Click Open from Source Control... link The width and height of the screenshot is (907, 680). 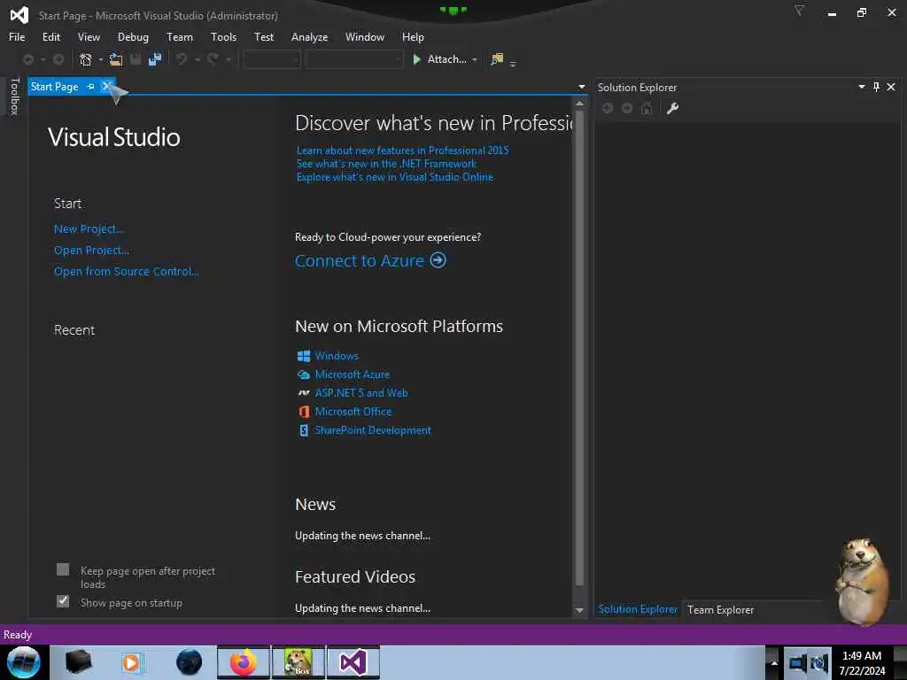126,271
